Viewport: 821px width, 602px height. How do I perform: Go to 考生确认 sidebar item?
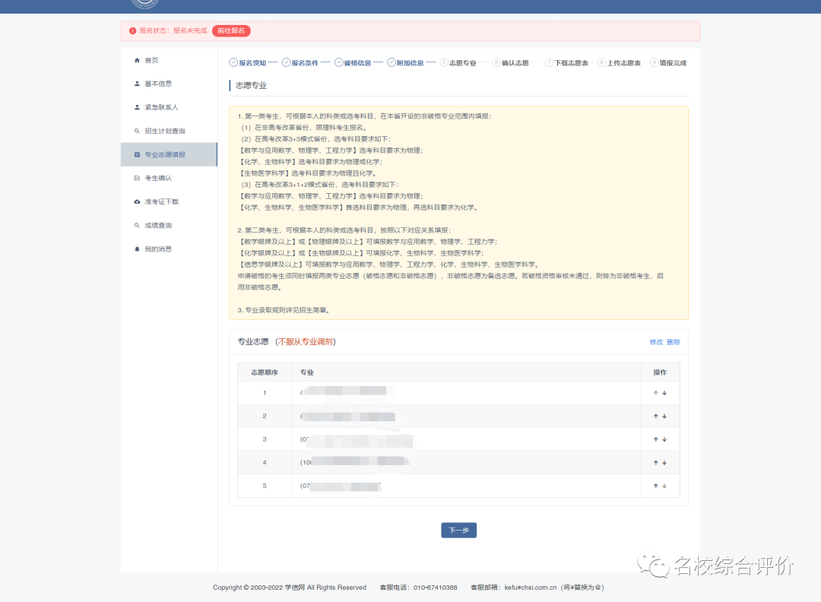pyautogui.click(x=158, y=178)
